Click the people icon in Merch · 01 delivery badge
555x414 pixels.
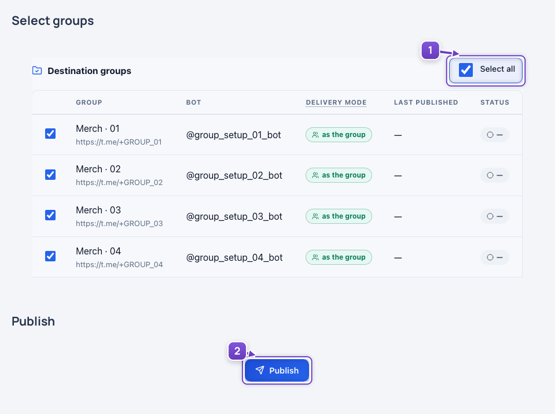315,135
